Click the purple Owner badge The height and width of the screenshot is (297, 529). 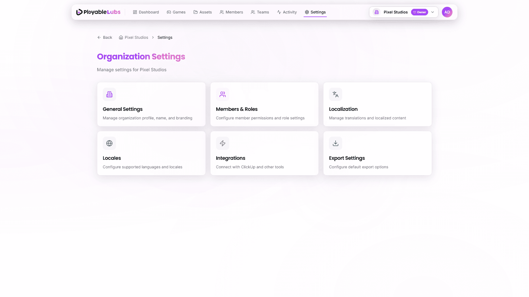point(419,12)
